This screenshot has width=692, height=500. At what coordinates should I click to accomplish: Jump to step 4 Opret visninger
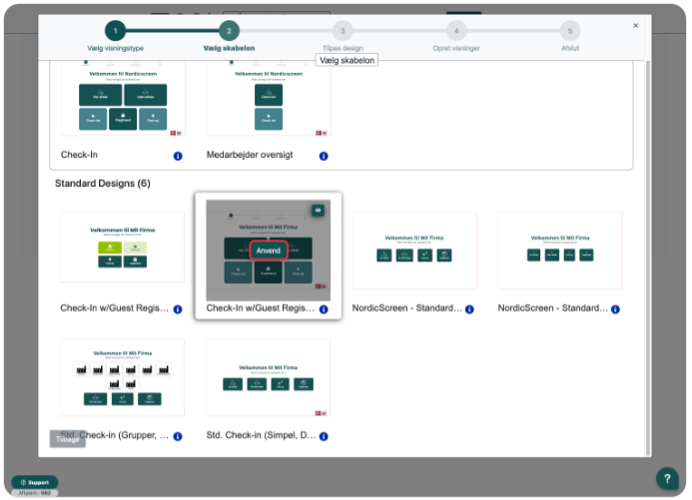[x=456, y=31]
